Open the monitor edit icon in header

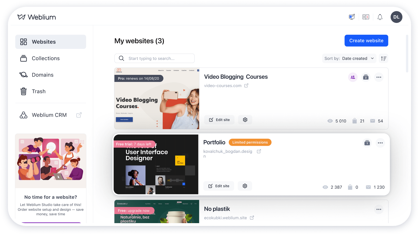[x=352, y=17]
